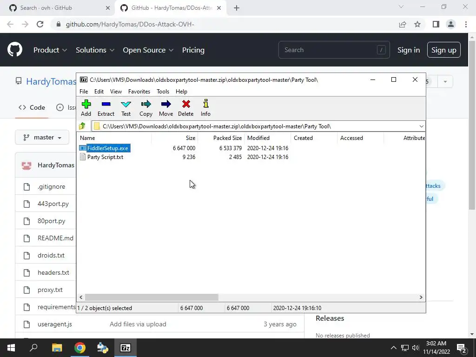Select the FiddlerSetup.exe file icon

pos(83,148)
